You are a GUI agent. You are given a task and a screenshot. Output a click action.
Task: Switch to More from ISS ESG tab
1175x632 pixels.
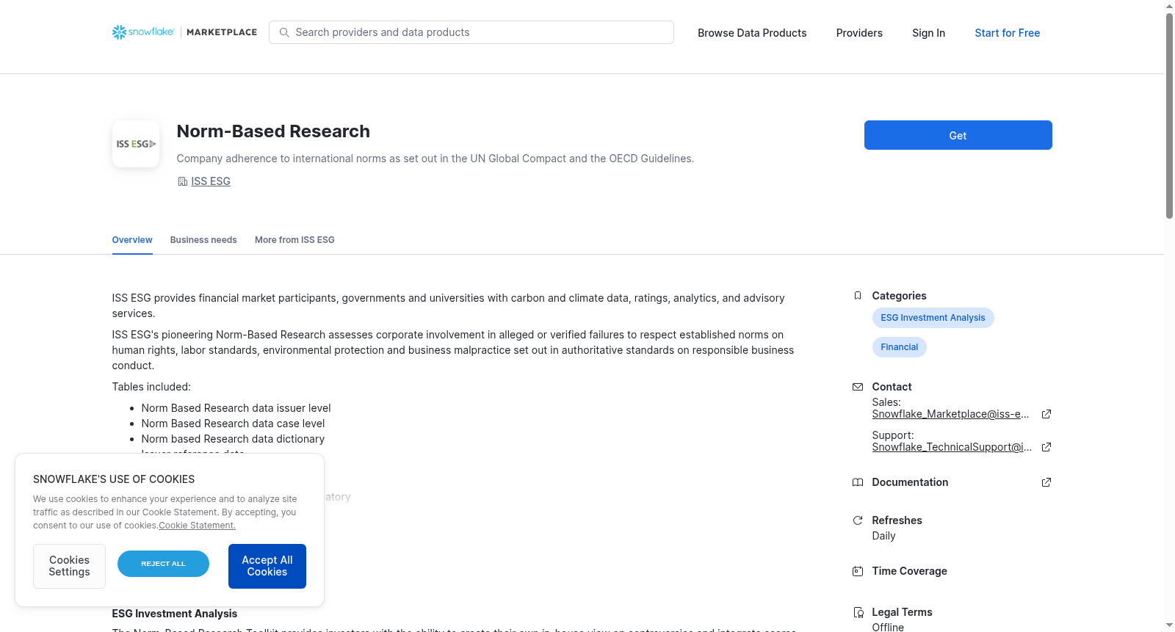pyautogui.click(x=294, y=240)
